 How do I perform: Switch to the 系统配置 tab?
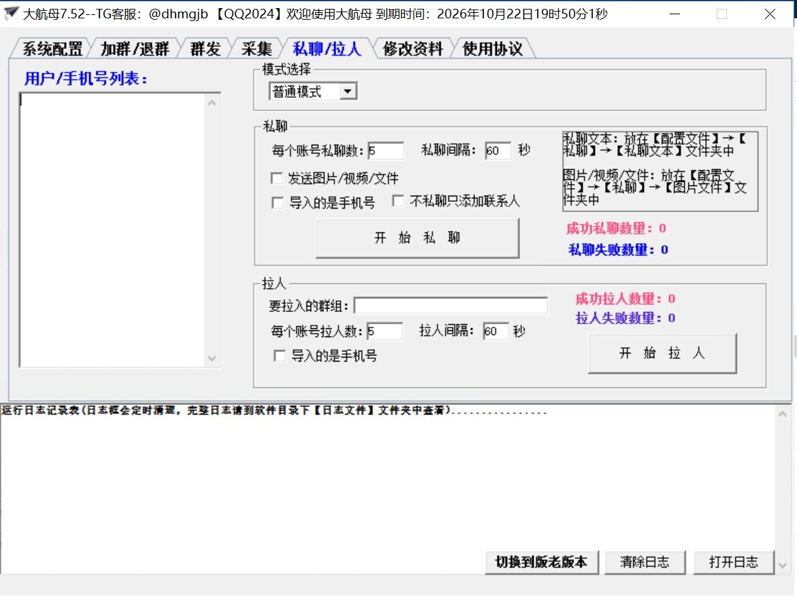coord(52,49)
